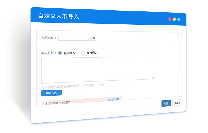This screenshot has height=133, width=208.
Task: Click the 文件导入 option label text
Action: pos(92,53)
